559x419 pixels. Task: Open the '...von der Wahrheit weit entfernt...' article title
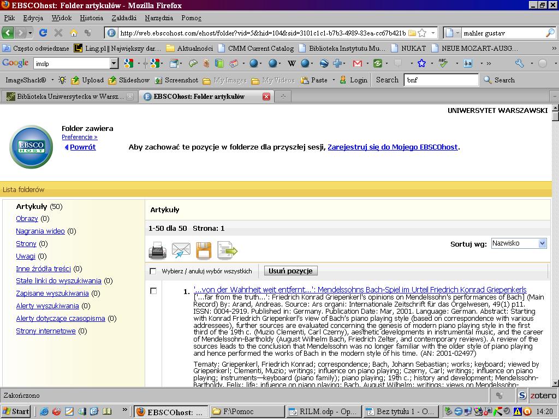tap(360, 290)
